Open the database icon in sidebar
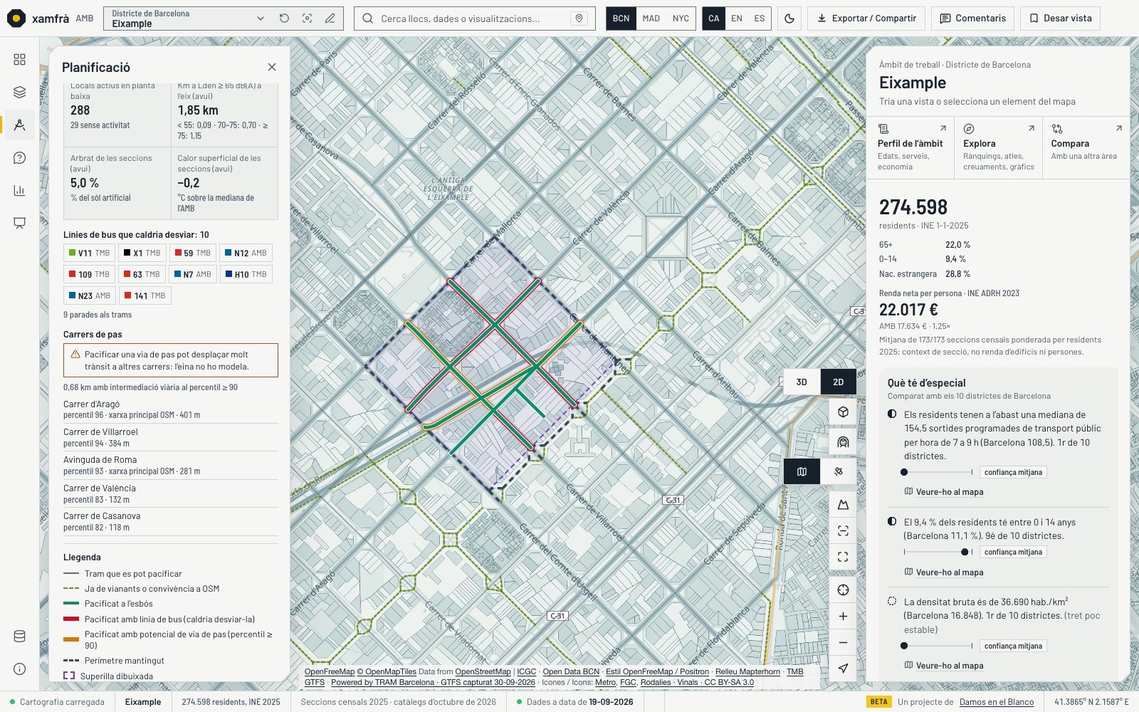The height and width of the screenshot is (712, 1139). 19,637
